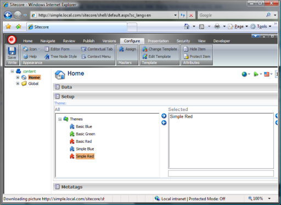The image size is (281, 205).
Task: Expand the Global folder node
Action: 18,84
